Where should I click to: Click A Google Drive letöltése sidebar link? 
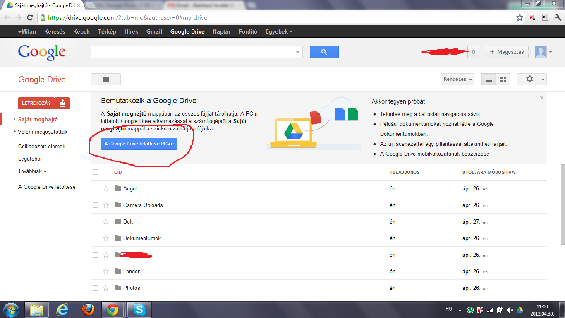[x=47, y=187]
